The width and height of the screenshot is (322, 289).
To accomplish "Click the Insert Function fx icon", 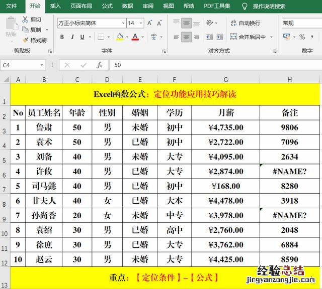I will pos(100,65).
